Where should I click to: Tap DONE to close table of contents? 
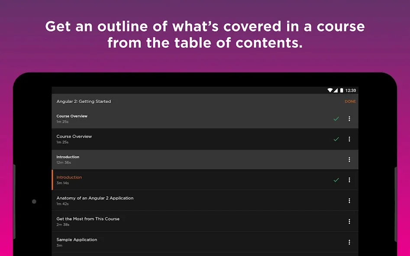350,101
